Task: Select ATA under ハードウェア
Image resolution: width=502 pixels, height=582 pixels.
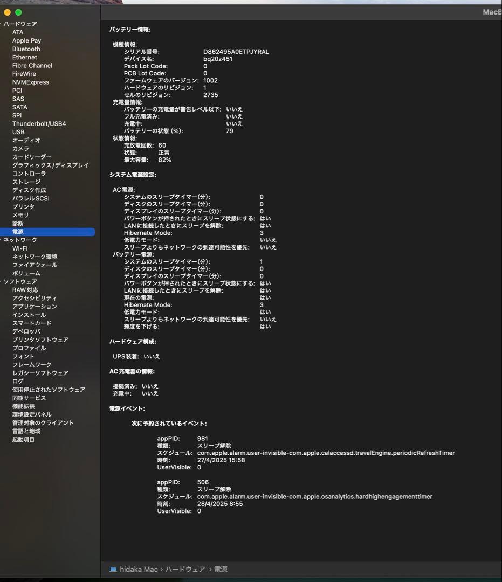Action: pos(17,32)
